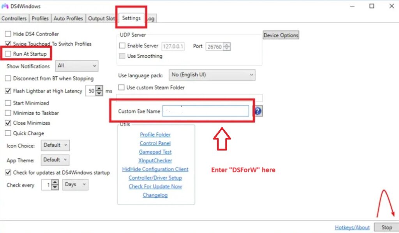399x233 pixels.
Task: Enable Quick Charge checkbox
Action: [8, 133]
